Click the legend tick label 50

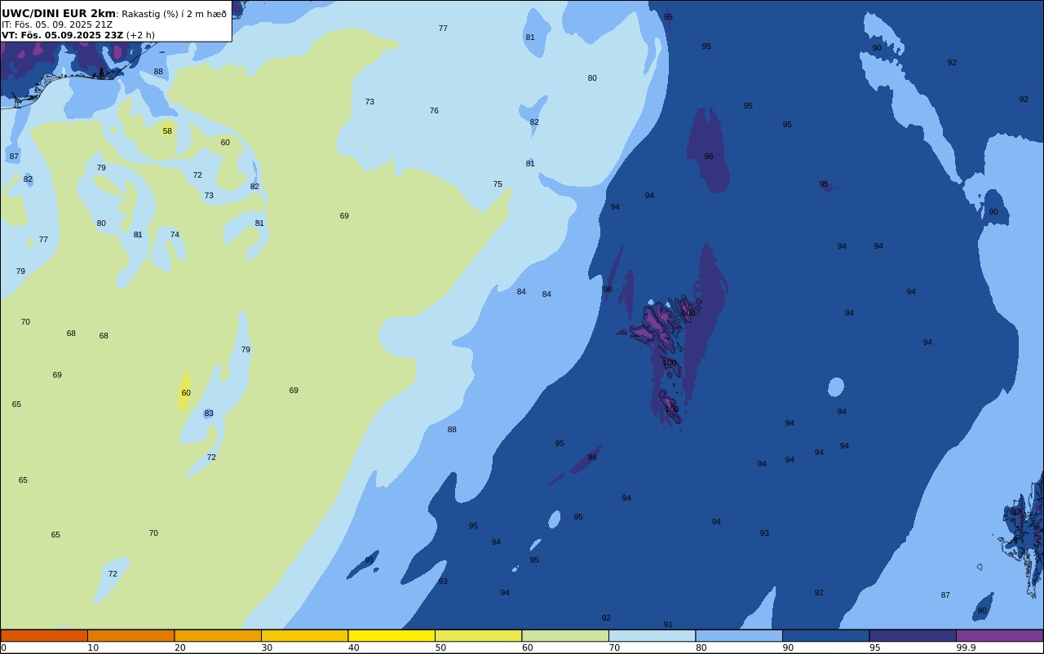pyautogui.click(x=440, y=647)
